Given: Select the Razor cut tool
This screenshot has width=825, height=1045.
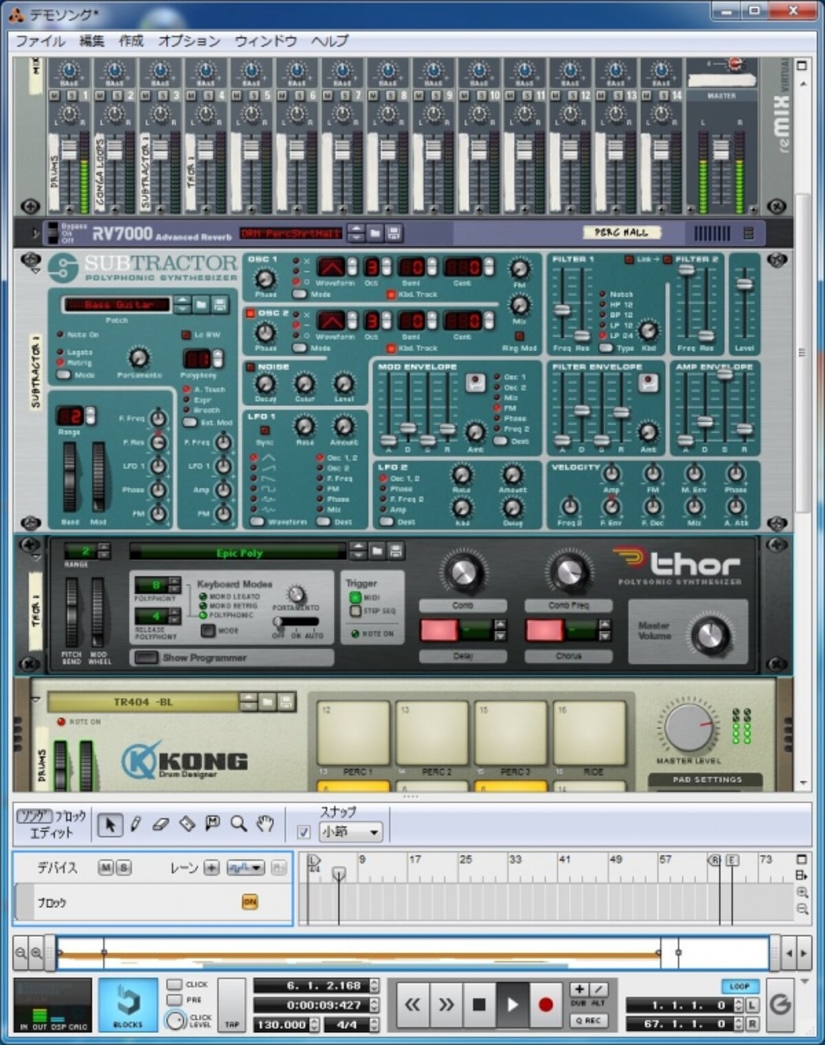Looking at the screenshot, I should (x=187, y=824).
